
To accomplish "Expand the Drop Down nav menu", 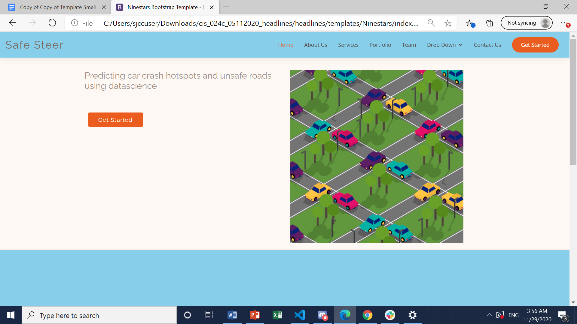I will (444, 45).
